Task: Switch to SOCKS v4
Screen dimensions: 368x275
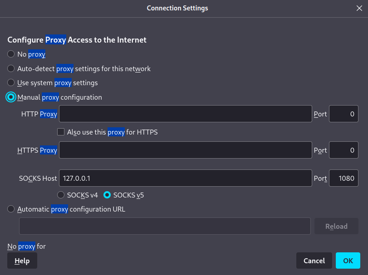Action: coord(61,195)
